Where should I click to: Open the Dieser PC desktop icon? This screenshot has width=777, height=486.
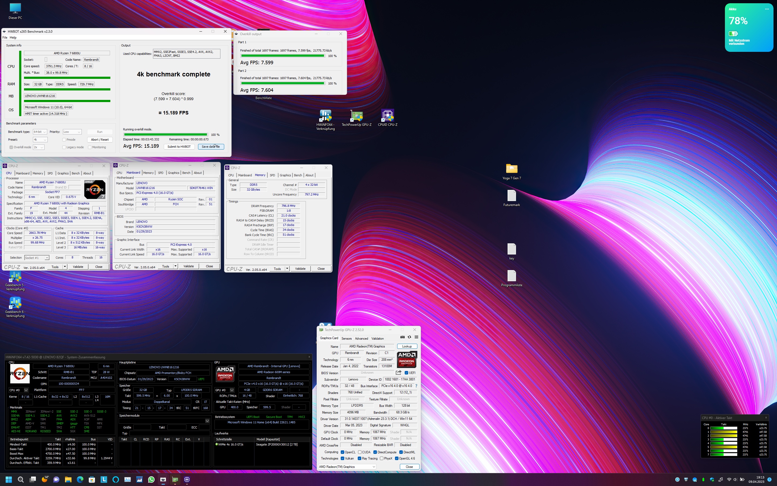15,11
